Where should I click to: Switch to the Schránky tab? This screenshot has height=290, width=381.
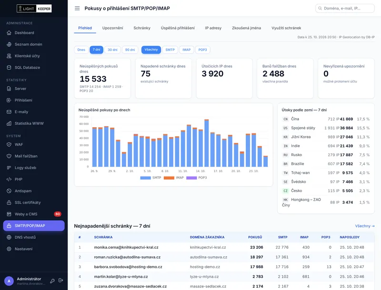tap(142, 28)
